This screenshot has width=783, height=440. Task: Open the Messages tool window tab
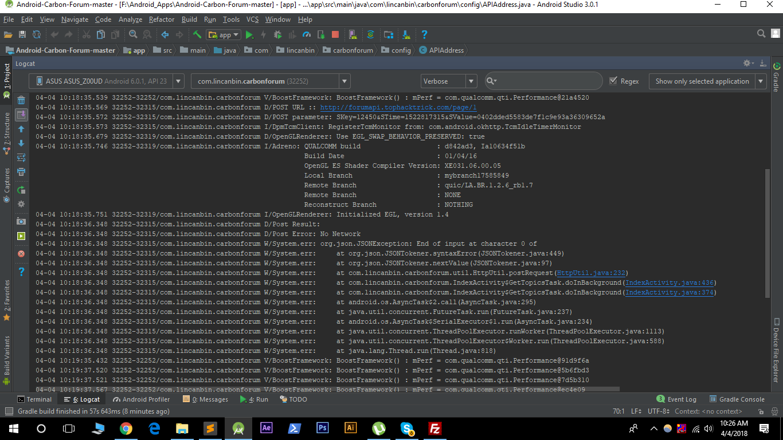click(x=205, y=399)
